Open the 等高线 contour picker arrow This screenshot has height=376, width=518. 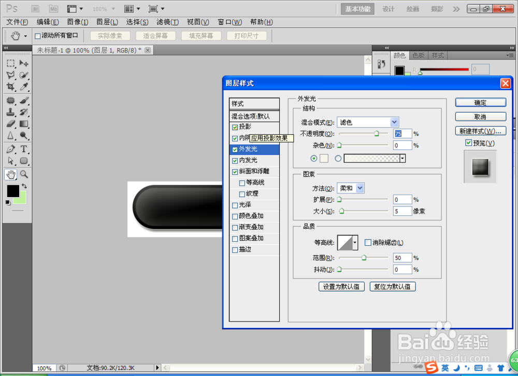(x=355, y=243)
